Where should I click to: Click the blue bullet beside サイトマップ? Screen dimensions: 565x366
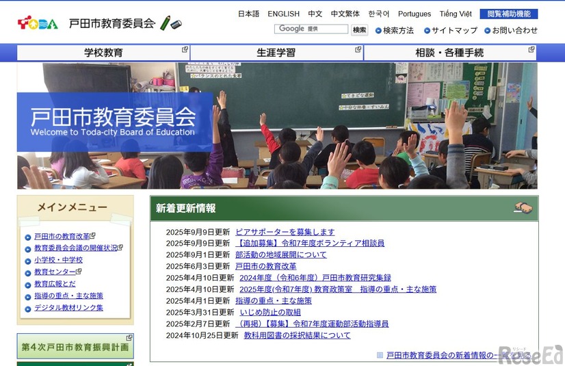tap(427, 31)
